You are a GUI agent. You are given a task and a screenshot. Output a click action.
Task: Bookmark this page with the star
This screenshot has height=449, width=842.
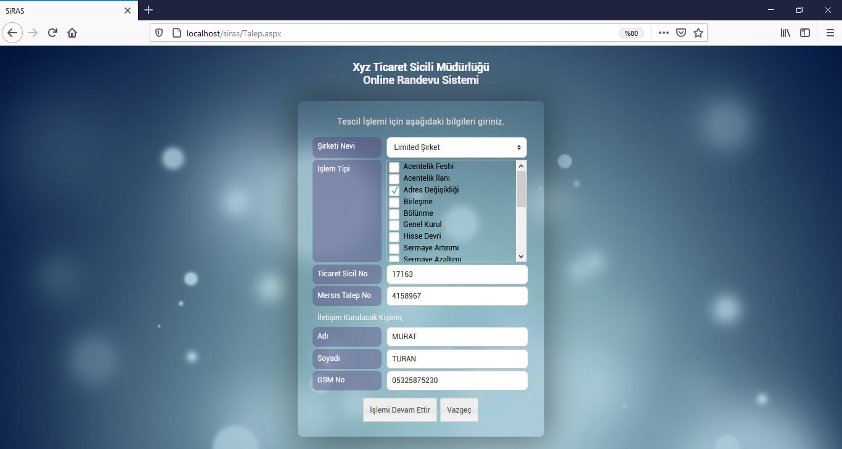point(698,33)
